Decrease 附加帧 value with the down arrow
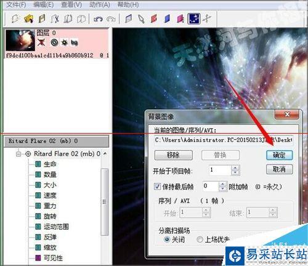Image resolution: width=308 pixels, height=266 pixels. tap(223, 189)
